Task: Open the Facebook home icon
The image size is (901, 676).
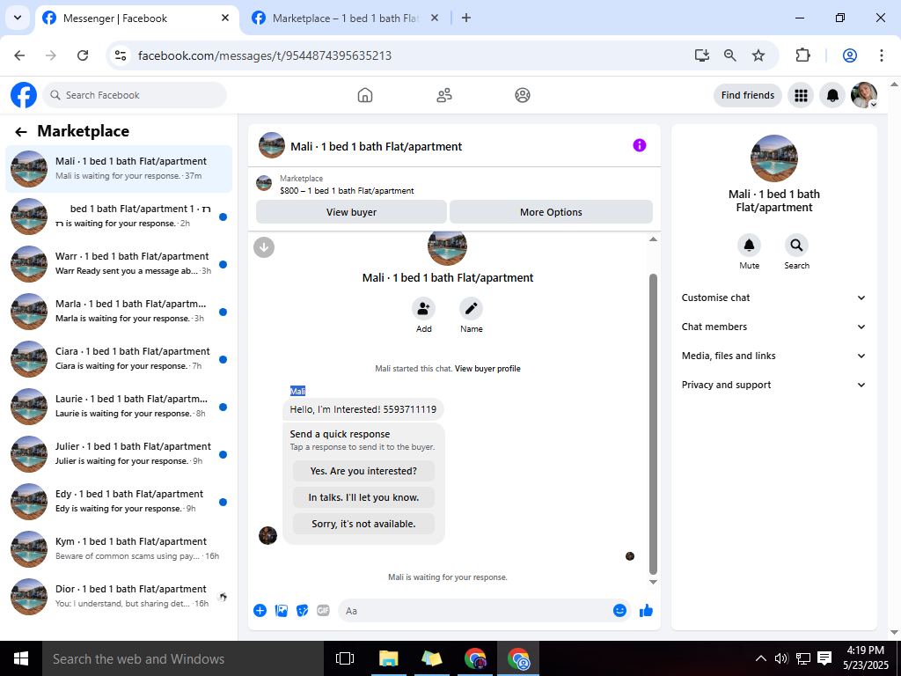Action: click(365, 95)
